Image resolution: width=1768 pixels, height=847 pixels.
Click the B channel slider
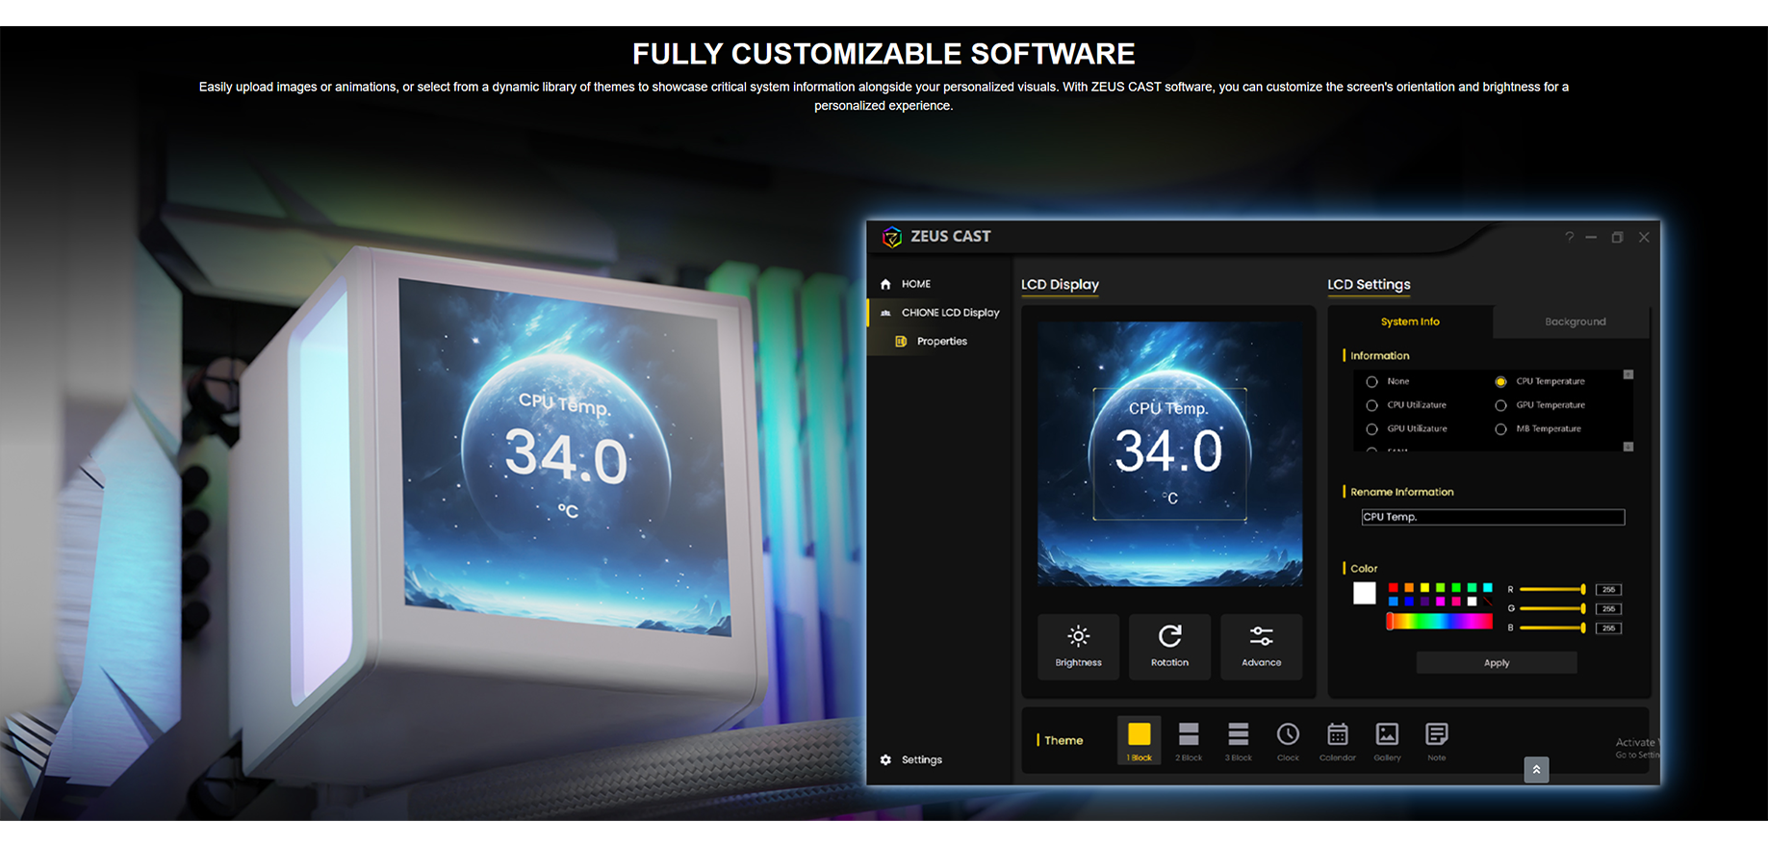pyautogui.click(x=1552, y=628)
